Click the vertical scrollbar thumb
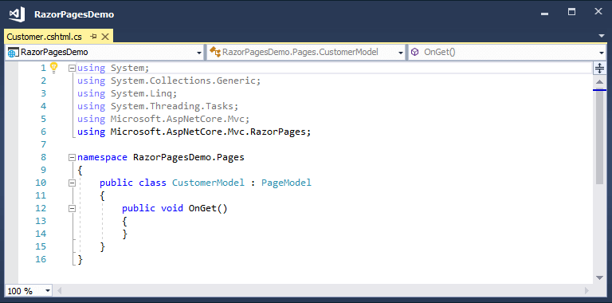612x303 pixels. [600, 137]
